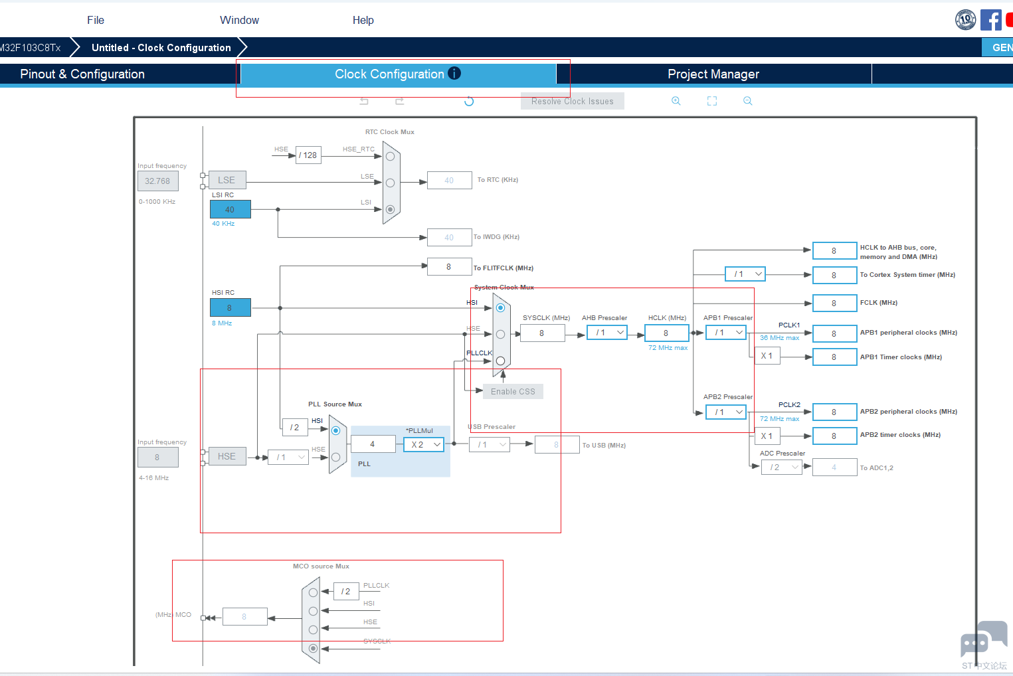This screenshot has height=676, width=1013.
Task: Open the AHB Prescaler dropdown
Action: pyautogui.click(x=620, y=332)
